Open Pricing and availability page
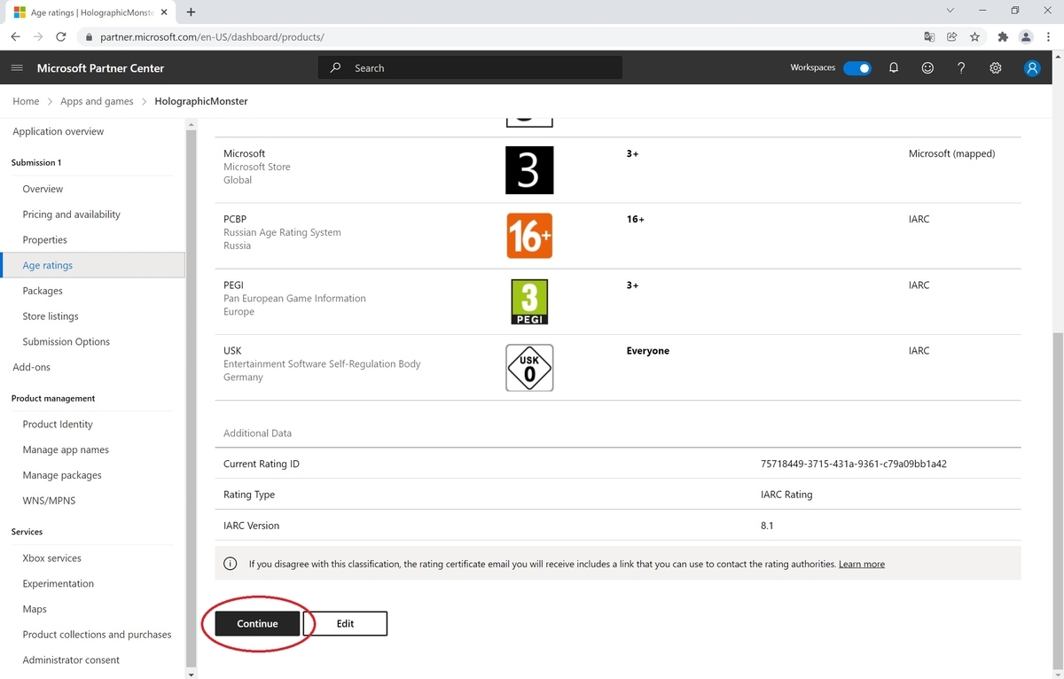 72,215
